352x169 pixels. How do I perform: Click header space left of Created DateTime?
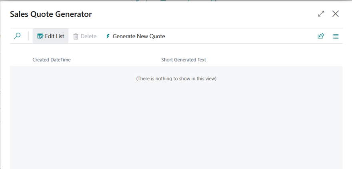click(x=20, y=60)
